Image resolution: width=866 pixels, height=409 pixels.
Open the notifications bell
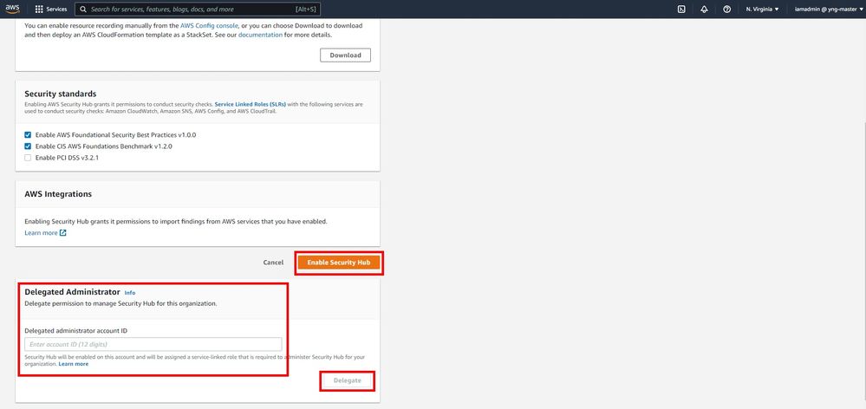tap(704, 10)
